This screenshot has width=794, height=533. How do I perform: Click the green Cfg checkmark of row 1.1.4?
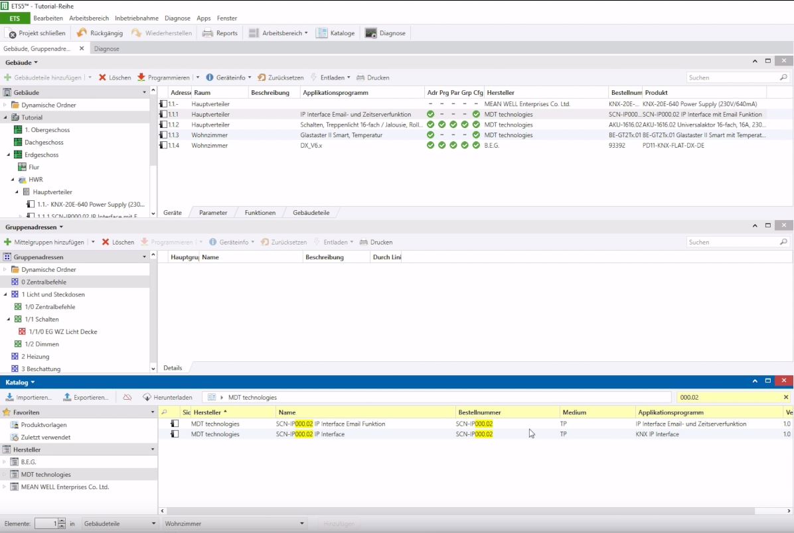pyautogui.click(x=476, y=145)
